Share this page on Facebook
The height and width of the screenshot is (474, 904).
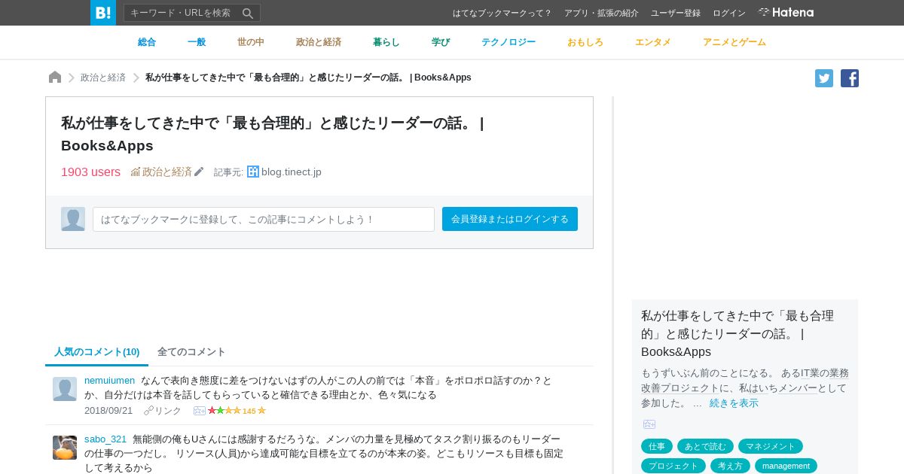click(850, 78)
